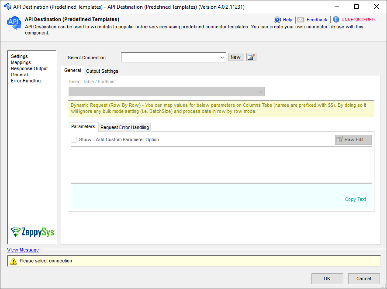387x289 pixels.
Task: Click the ZappySys logo
Action: tap(32, 232)
